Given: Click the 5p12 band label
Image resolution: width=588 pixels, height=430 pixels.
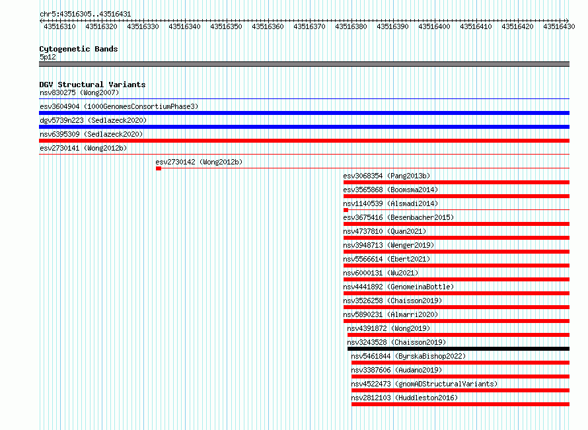Looking at the screenshot, I should coord(48,57).
